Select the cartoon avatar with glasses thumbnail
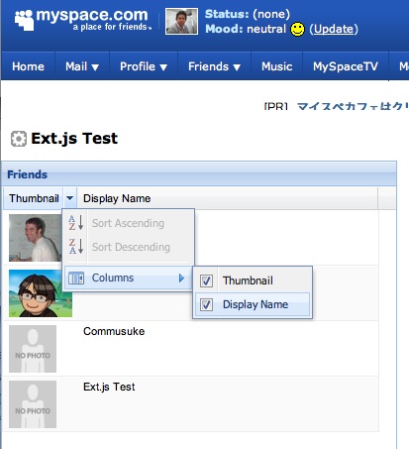 click(x=41, y=293)
